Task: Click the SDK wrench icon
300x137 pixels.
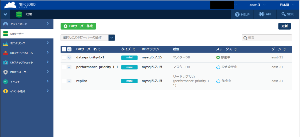Action: coord(283,14)
